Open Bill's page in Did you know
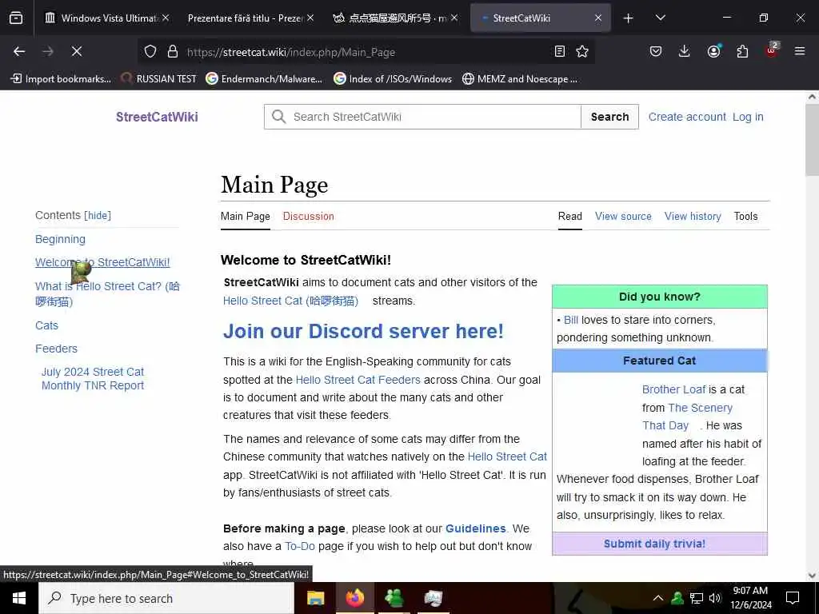819x614 pixels. pos(571,320)
